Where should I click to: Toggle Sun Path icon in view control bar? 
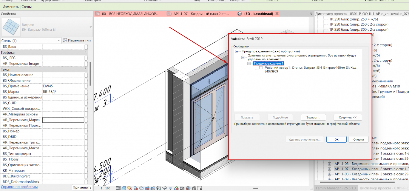[129, 188]
